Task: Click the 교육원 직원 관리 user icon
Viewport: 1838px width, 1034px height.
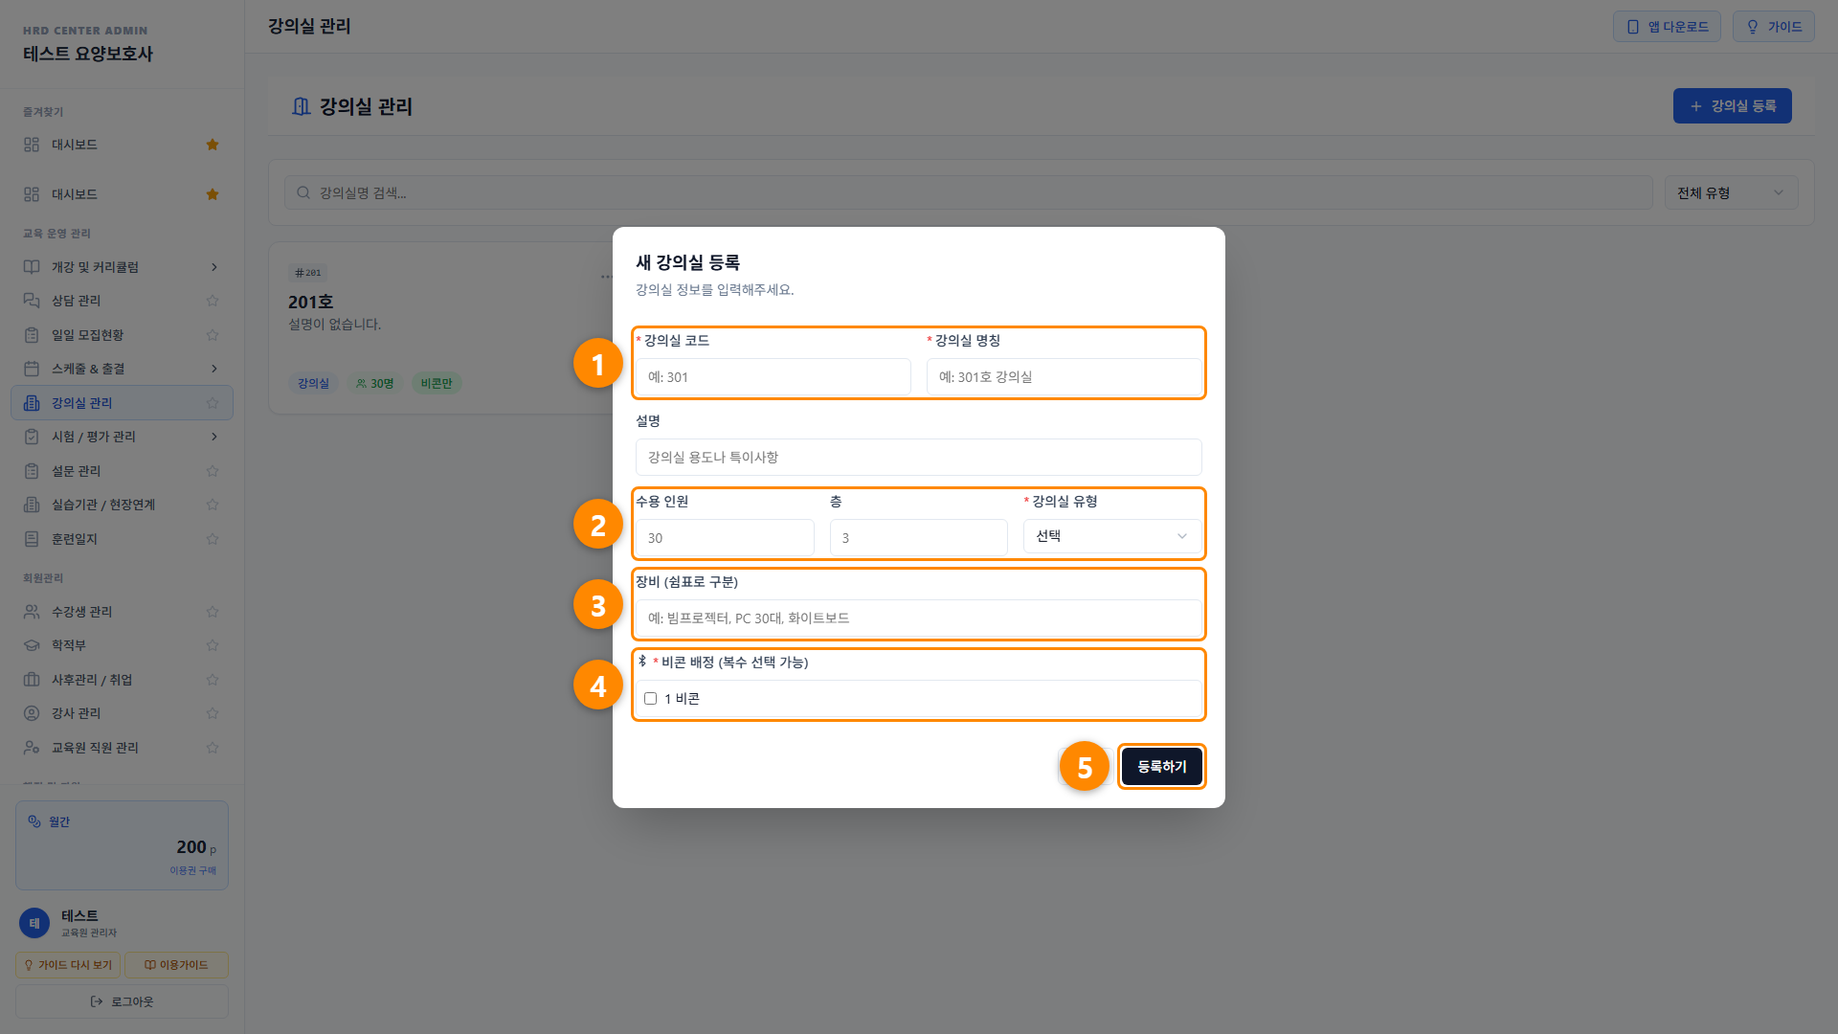Action: (x=32, y=748)
